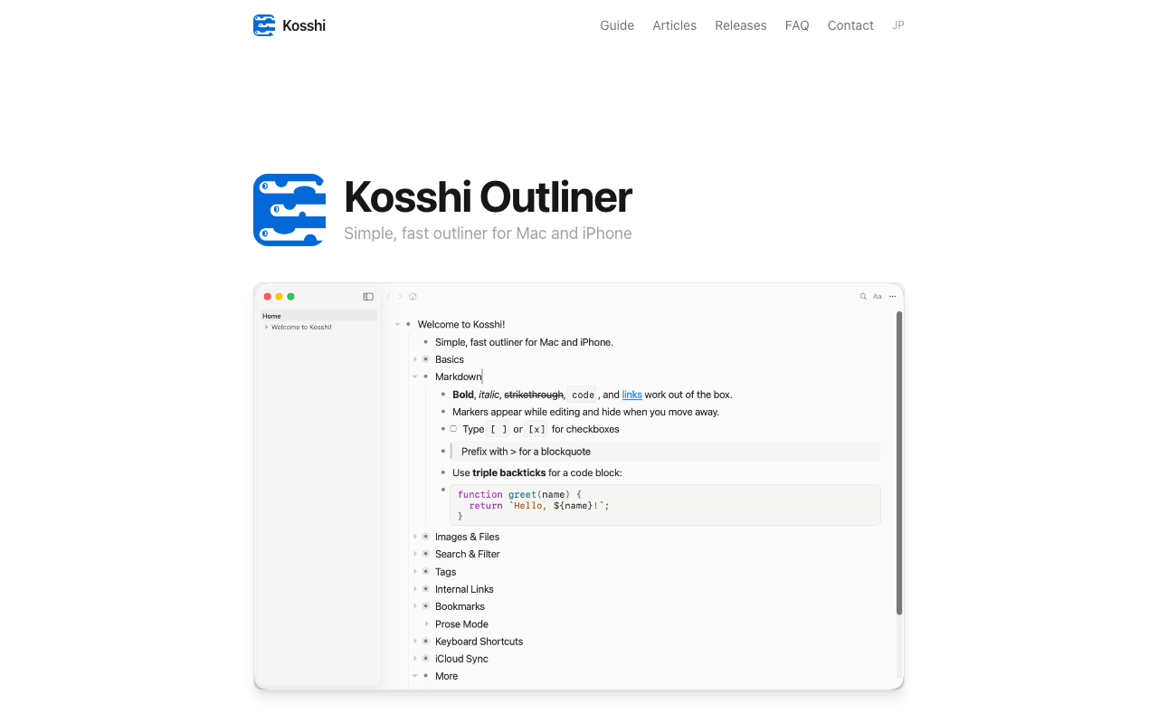Collapse the Welcome to Kosshi! outline item
This screenshot has height=724, width=1158.
397,324
